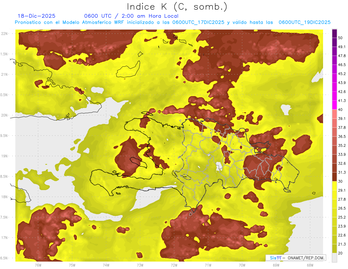Screen dimensions: 348x269
Task: Click the colorbar label '39.1'
Action: pyautogui.click(x=342, y=118)
